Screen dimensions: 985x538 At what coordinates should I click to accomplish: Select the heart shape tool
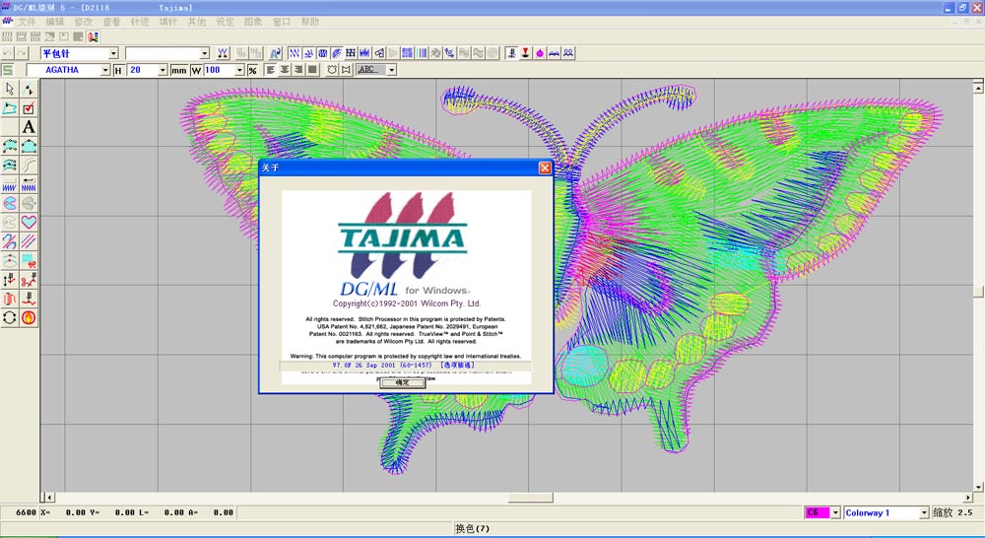(x=29, y=222)
